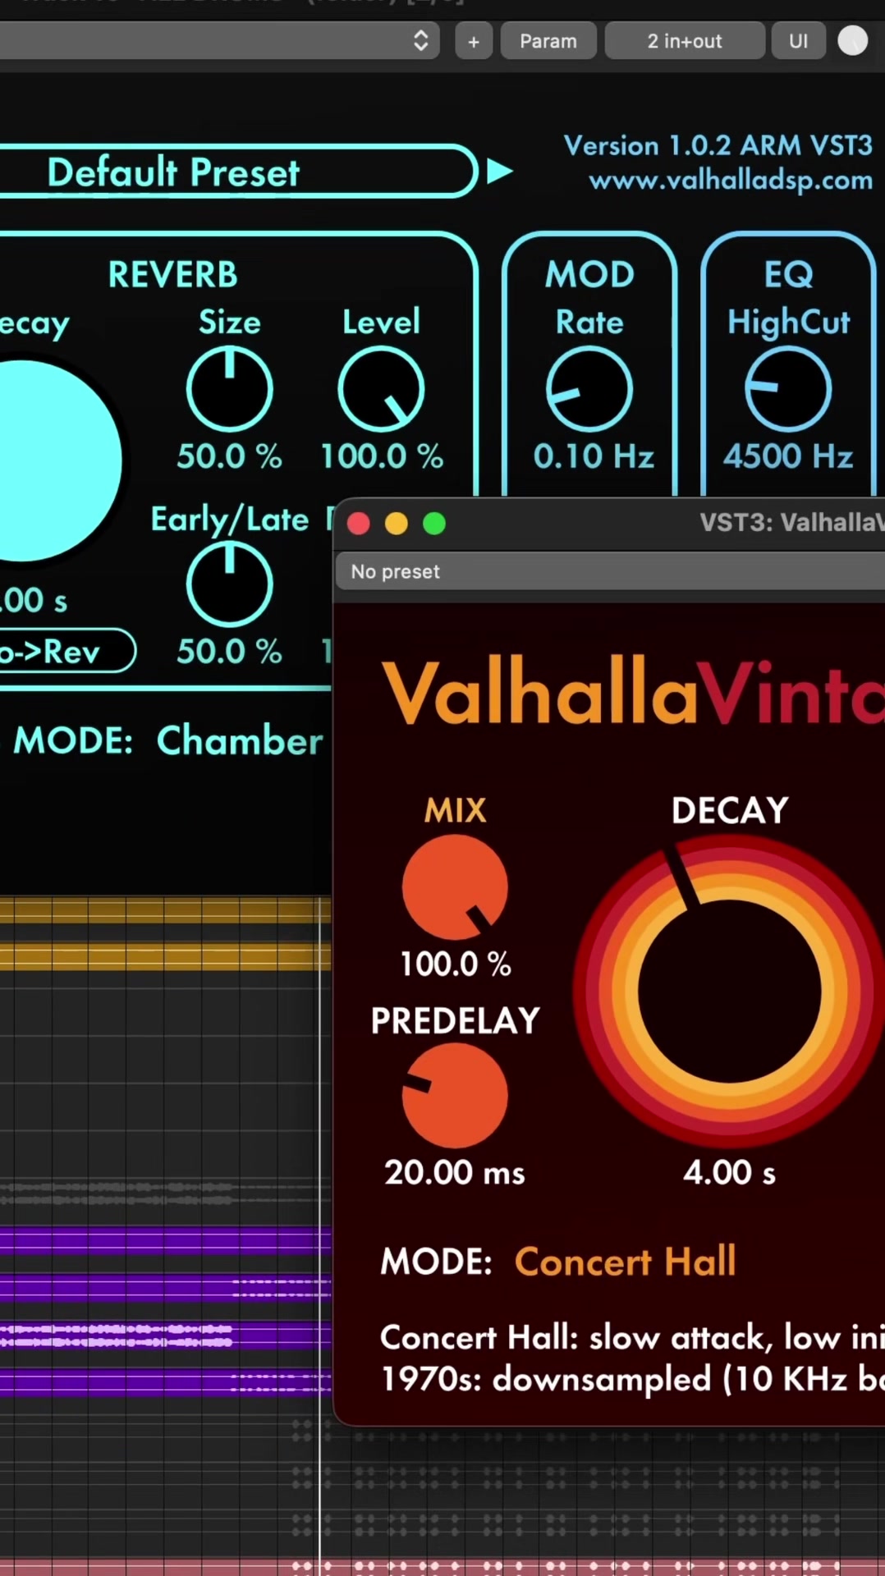Click the 2 in+out routing button
Image resolution: width=885 pixels, height=1576 pixels.
[x=685, y=41]
